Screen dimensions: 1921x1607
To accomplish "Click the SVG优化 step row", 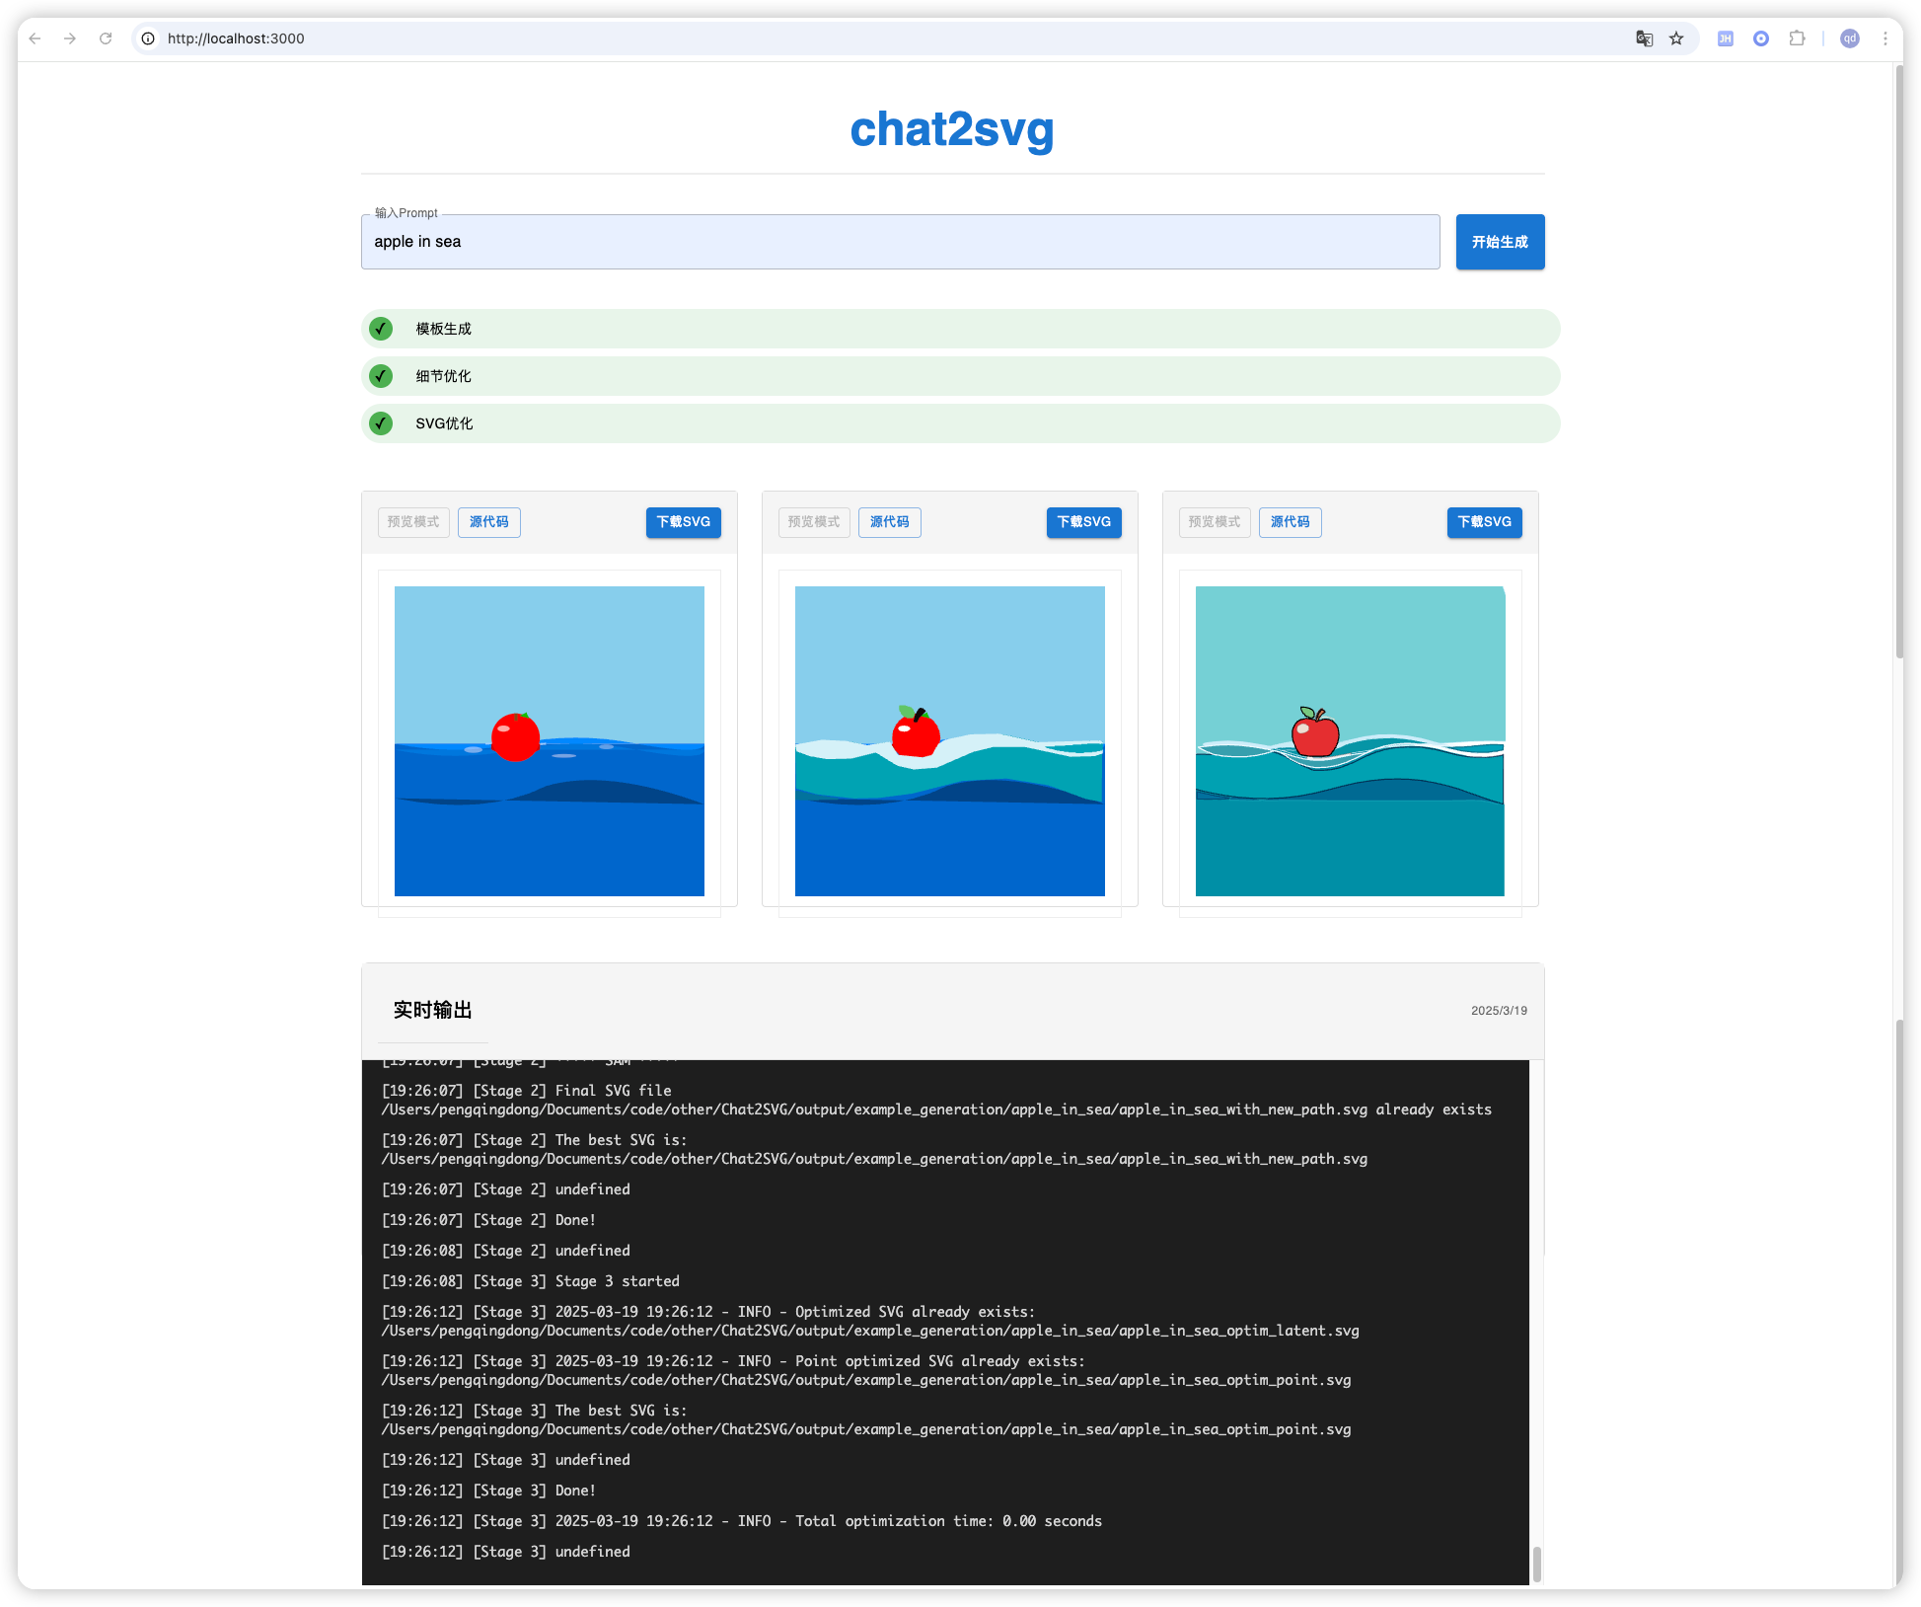I will point(960,423).
